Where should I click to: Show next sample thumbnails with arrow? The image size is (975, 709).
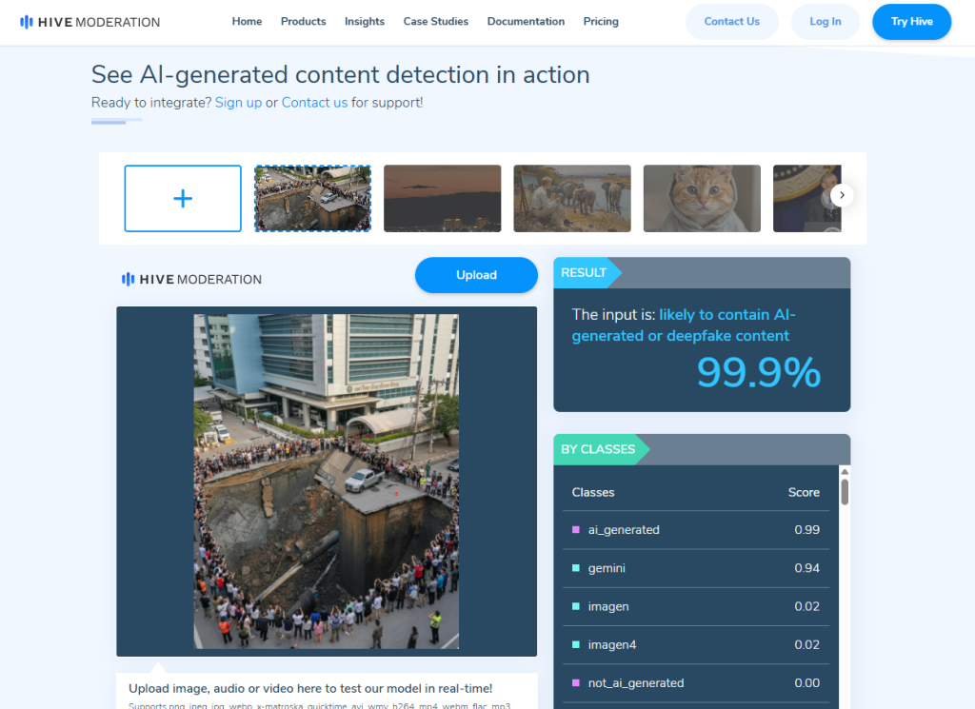coord(842,195)
